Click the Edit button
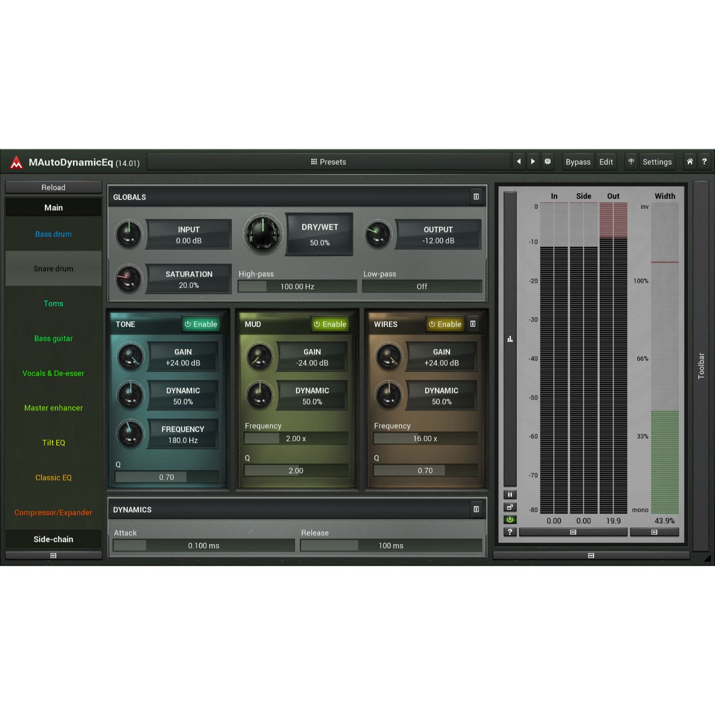The image size is (715, 715). [x=606, y=162]
